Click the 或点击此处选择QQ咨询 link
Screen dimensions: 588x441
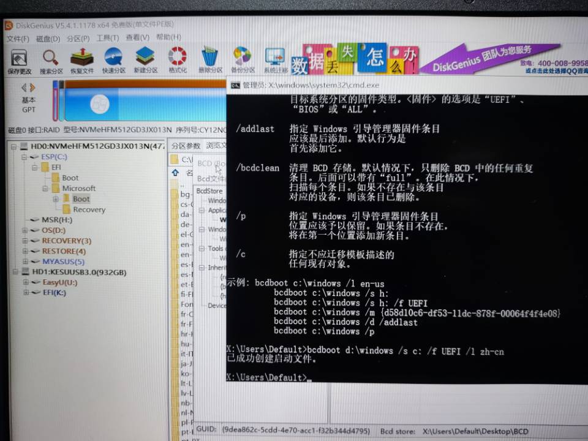click(557, 70)
